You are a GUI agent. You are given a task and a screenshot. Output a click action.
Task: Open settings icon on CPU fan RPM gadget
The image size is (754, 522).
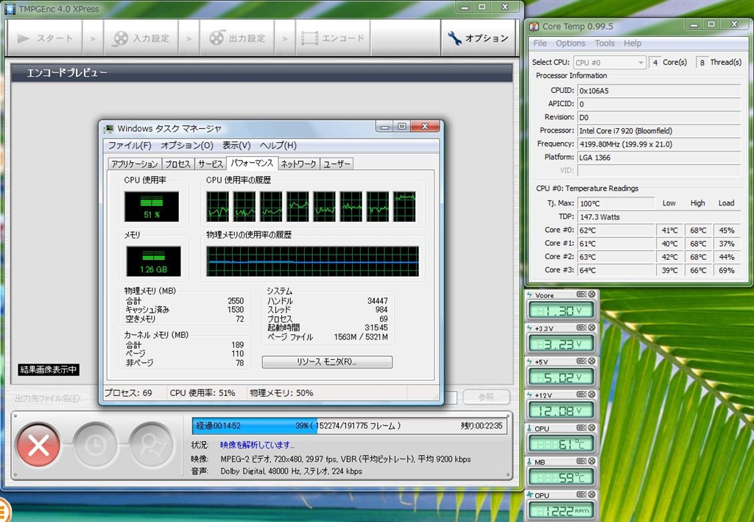pos(582,494)
